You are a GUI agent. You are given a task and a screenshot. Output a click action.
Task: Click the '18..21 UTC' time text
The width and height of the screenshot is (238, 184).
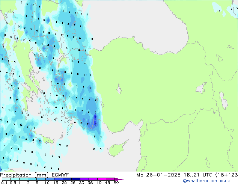(x=198, y=175)
